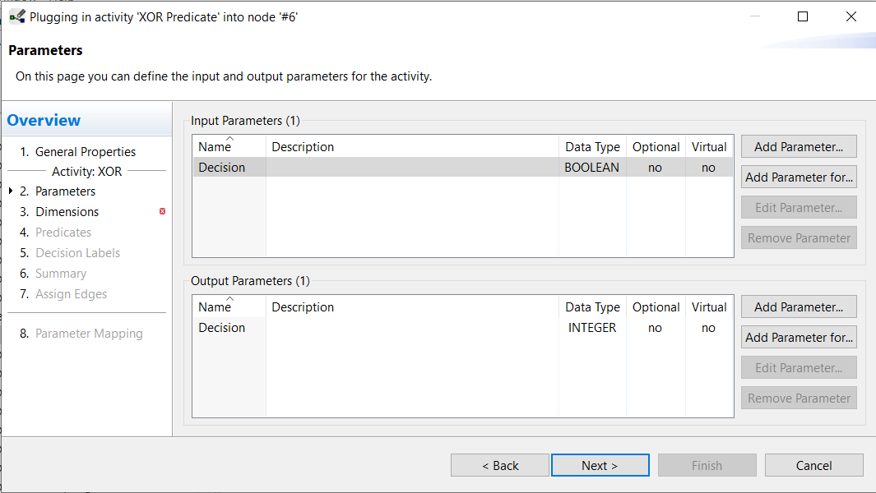The width and height of the screenshot is (876, 493).
Task: Cancel the plug-in wizard
Action: [x=813, y=466]
